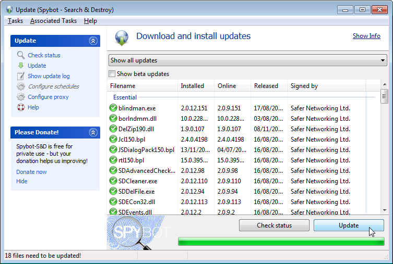393x264 pixels.
Task: Click green check icon for SDDelFile.exe
Action: click(113, 191)
